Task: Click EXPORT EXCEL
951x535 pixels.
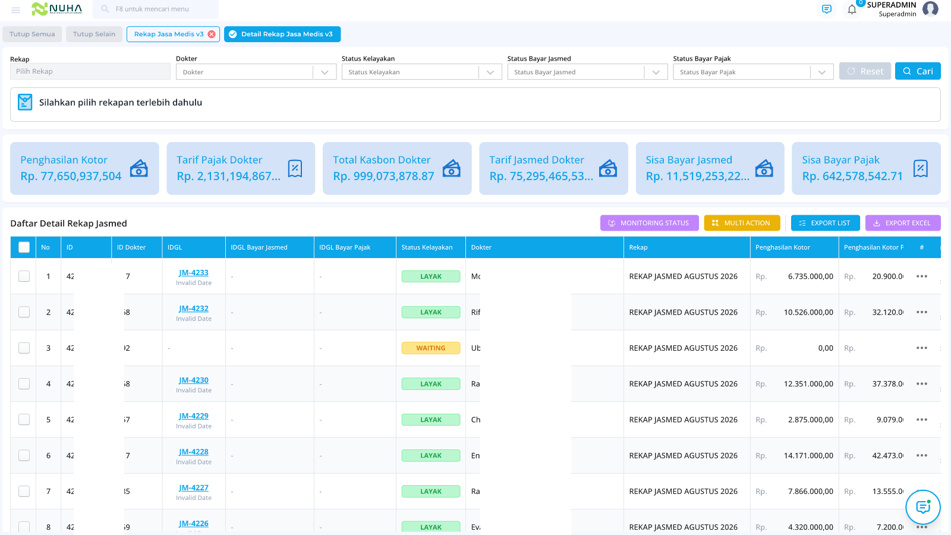Action: point(903,223)
